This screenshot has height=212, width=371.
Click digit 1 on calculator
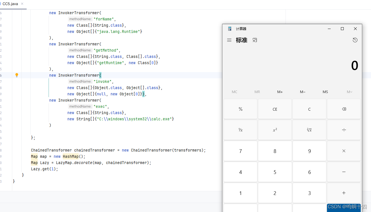click(241, 193)
